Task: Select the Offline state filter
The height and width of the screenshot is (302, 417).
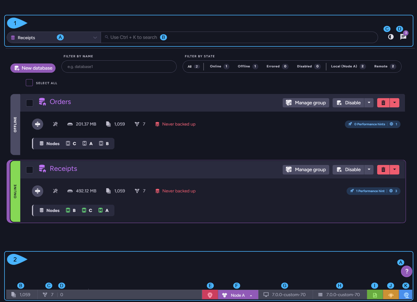Action: [x=248, y=67]
